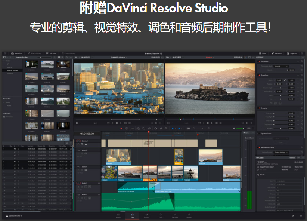
Task: Click the Zoom X value field
Action: click(x=279, y=80)
